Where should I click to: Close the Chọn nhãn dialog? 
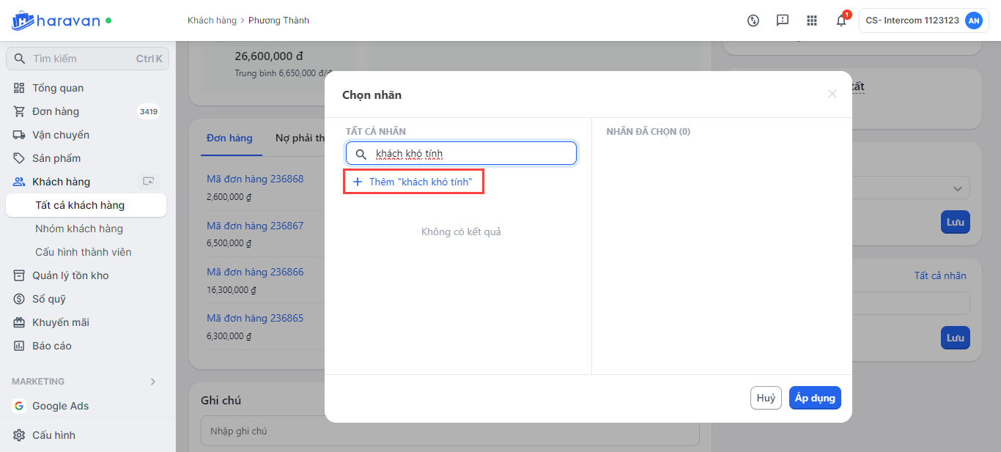point(832,94)
